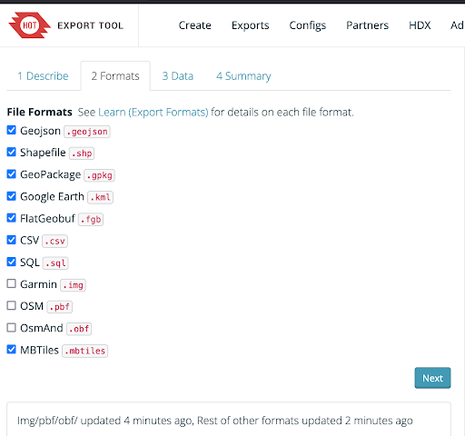The width and height of the screenshot is (465, 436).
Task: Open the Learn (Export Formats) link
Action: (153, 113)
